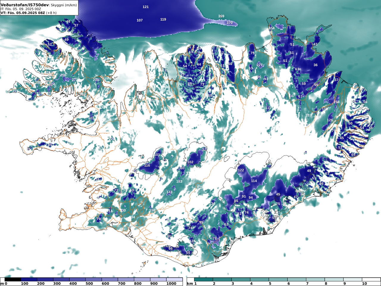Viewport: 381px width, 286px height.
Task: Click the '101' value on the ice cap
Action: tap(157, 155)
